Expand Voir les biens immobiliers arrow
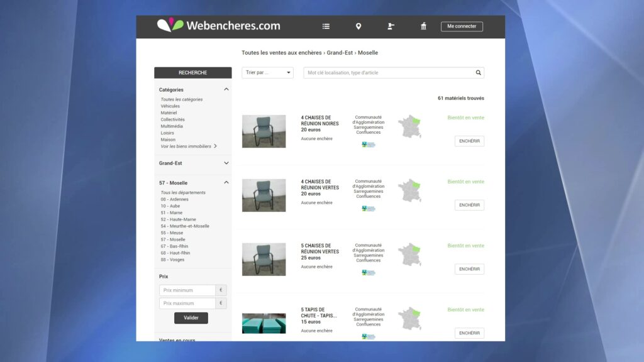 (215, 146)
